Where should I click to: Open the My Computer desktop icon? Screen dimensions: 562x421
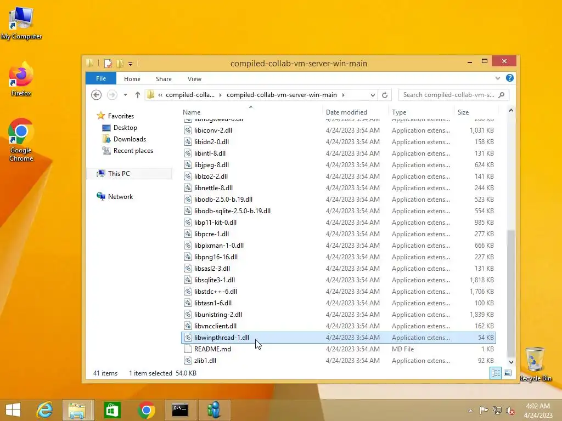click(21, 23)
